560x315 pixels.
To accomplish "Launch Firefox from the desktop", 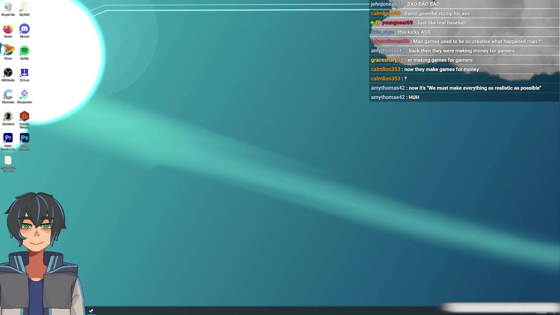I will [8, 31].
